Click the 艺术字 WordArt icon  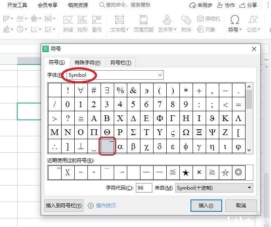click(167, 20)
